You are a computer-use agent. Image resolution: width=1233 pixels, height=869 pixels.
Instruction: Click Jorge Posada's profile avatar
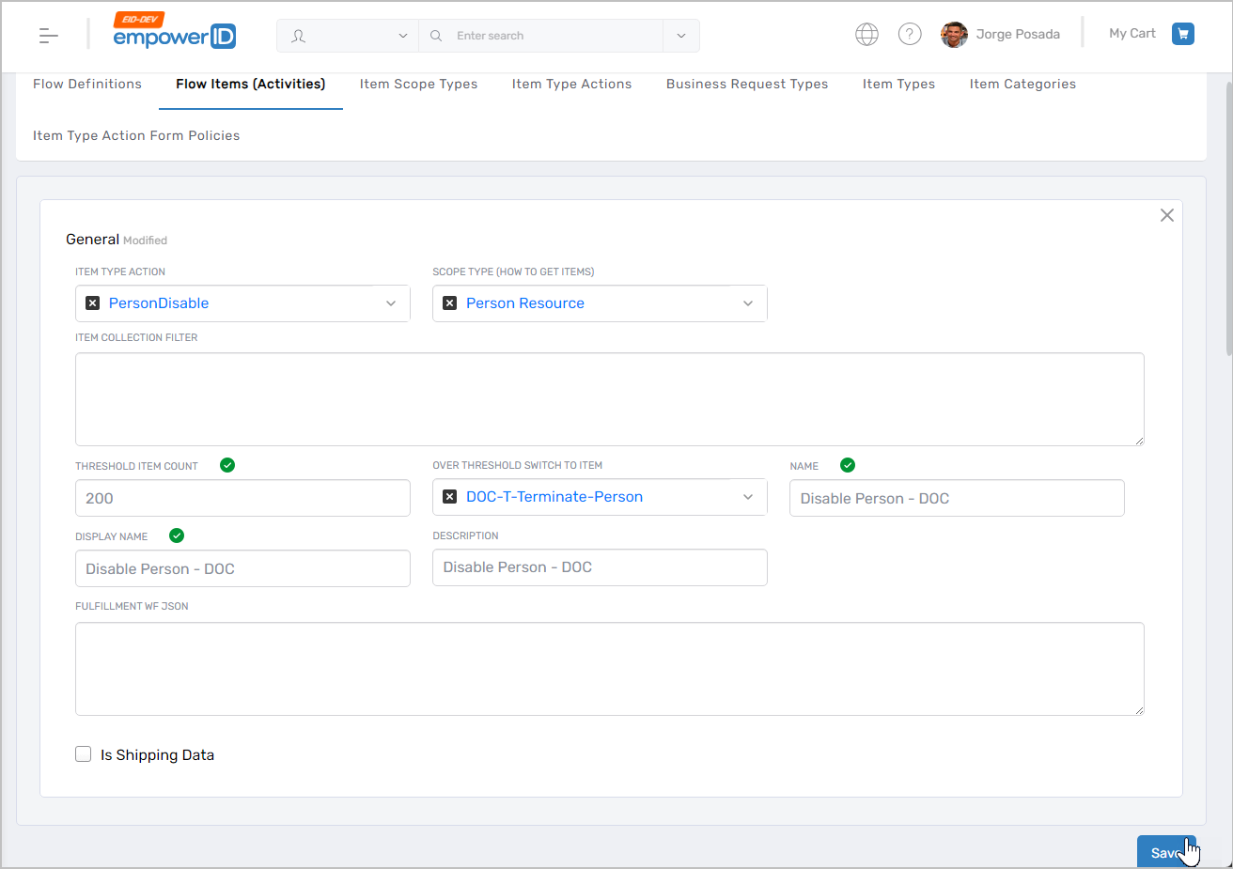pyautogui.click(x=954, y=35)
